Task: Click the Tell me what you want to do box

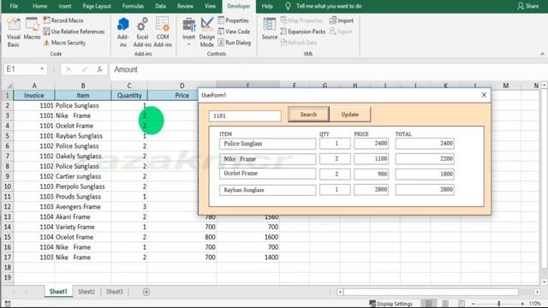Action: click(325, 6)
